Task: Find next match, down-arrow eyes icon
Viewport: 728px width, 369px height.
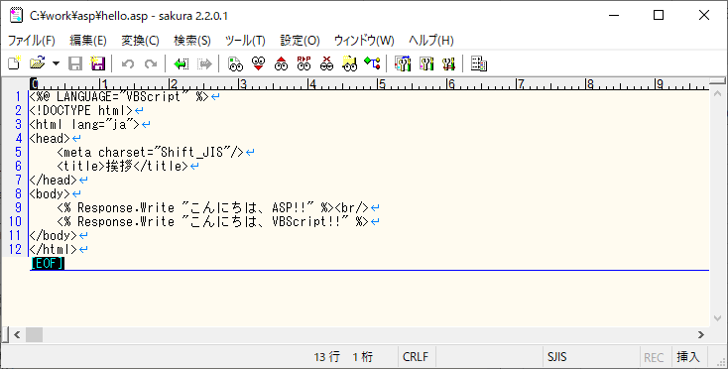Action: tap(259, 63)
